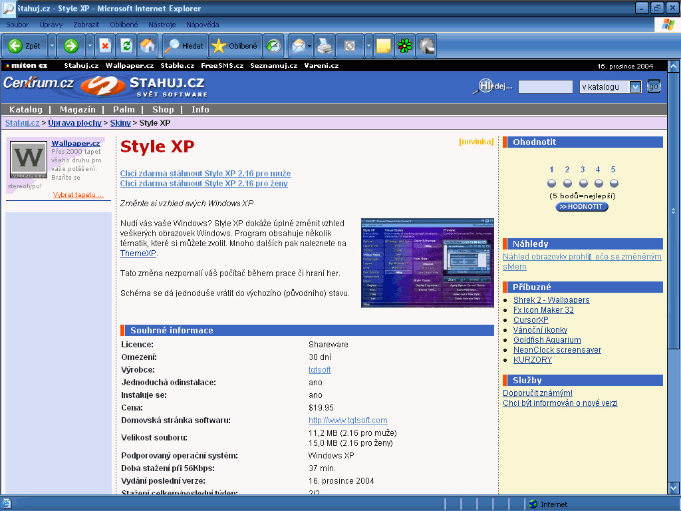Screen dimensions: 681x511
Task: Click Internet zone globe in status bar
Action: pyautogui.click(x=533, y=504)
